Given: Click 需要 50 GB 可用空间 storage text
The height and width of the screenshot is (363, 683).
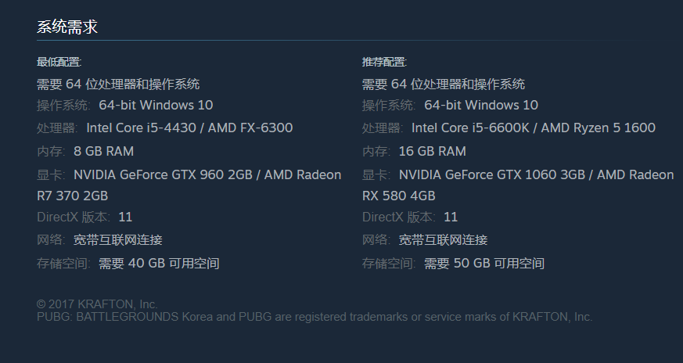Looking at the screenshot, I should (x=484, y=263).
